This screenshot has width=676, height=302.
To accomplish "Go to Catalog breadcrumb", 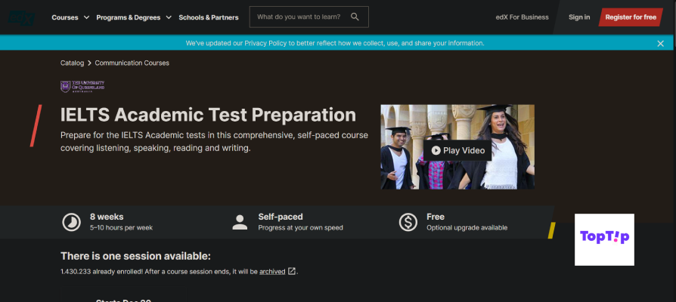I will 72,63.
